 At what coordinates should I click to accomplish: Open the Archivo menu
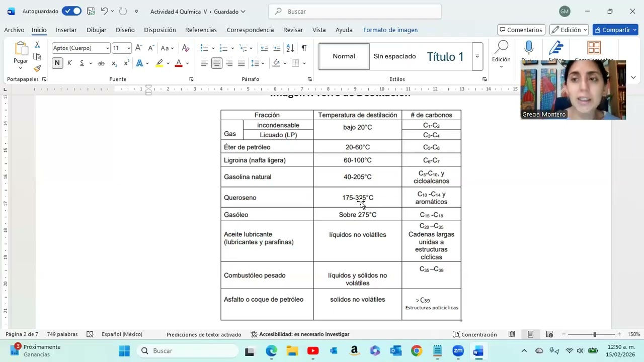(14, 30)
